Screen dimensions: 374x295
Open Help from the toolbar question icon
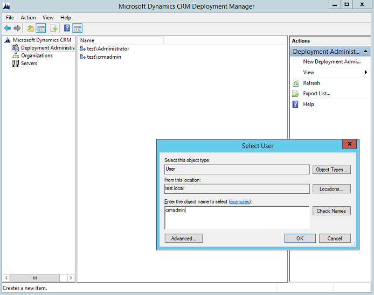tap(67, 28)
